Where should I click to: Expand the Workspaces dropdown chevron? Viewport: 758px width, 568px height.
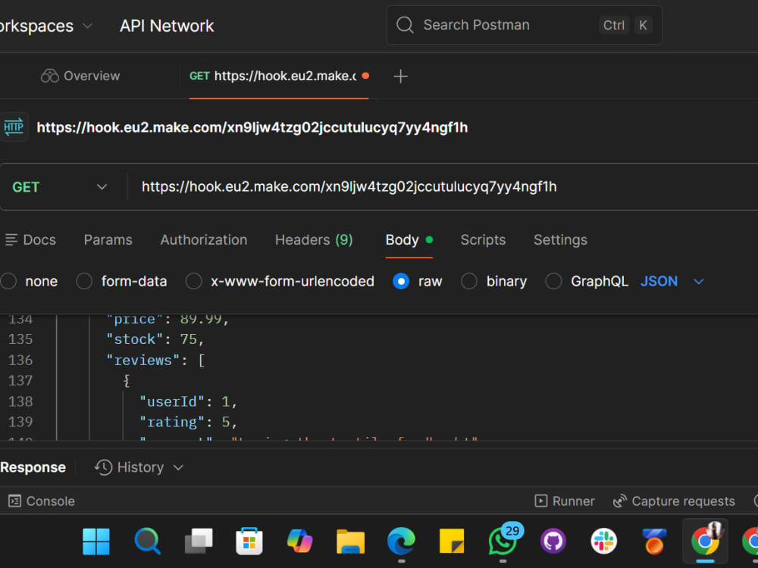(x=87, y=26)
